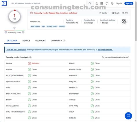This screenshot has height=122, width=137.
Task: Click the upload file icon
Action: pyautogui.click(x=97, y=3)
